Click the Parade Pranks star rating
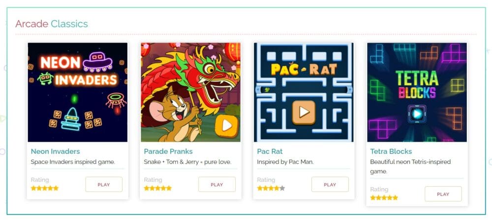This screenshot has width=492, height=222. 157,188
